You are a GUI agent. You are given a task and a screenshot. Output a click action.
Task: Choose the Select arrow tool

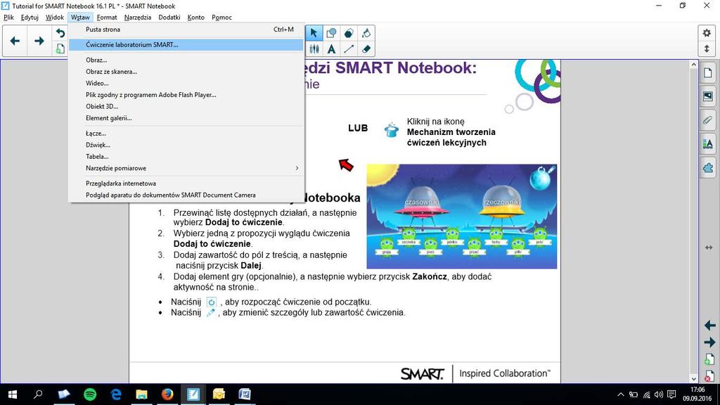click(x=314, y=33)
